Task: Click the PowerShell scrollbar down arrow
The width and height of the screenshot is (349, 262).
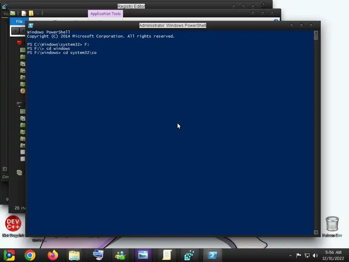Action: click(316, 232)
